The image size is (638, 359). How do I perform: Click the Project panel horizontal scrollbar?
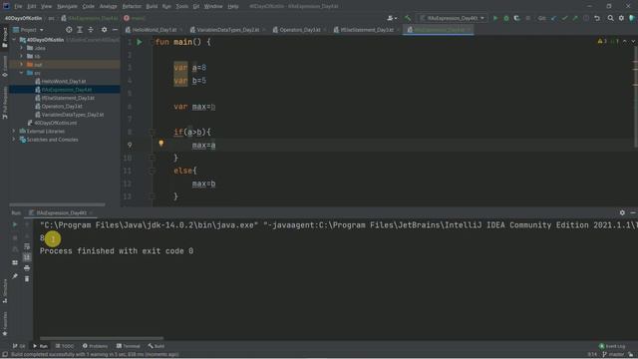pos(57,204)
